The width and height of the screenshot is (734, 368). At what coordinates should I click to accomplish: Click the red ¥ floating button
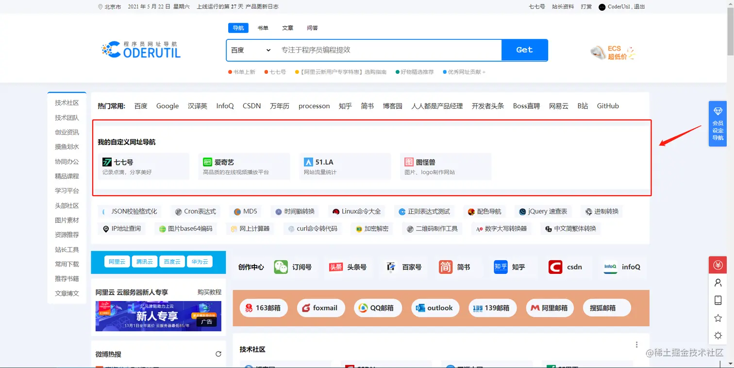pos(718,265)
